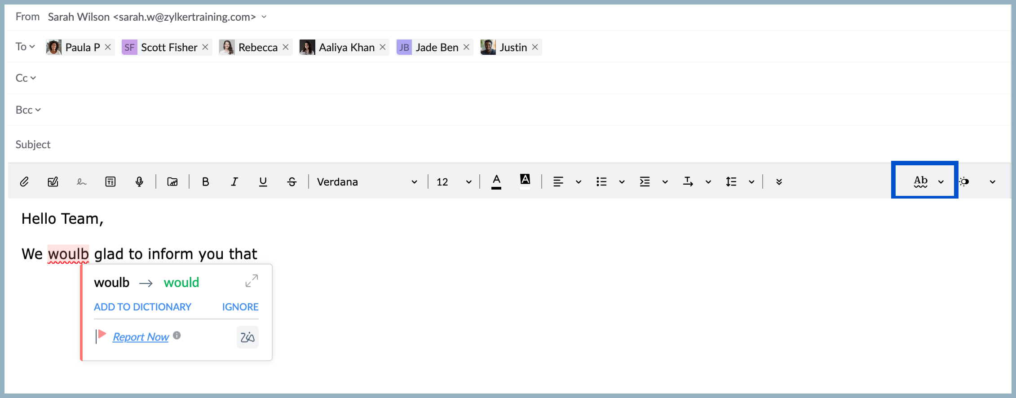
Task: Expand the list options arrow
Action: click(x=622, y=182)
